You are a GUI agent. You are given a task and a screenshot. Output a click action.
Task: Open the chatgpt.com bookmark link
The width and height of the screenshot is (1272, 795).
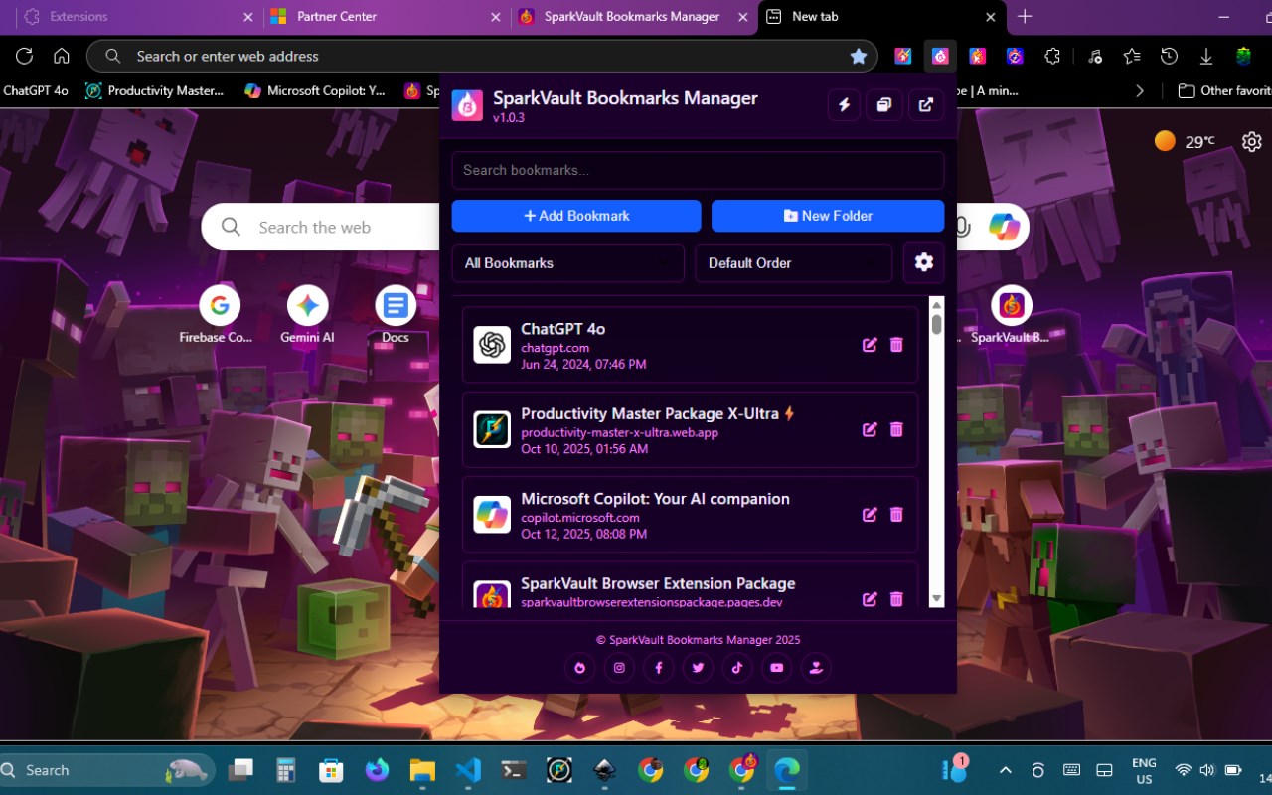point(555,348)
